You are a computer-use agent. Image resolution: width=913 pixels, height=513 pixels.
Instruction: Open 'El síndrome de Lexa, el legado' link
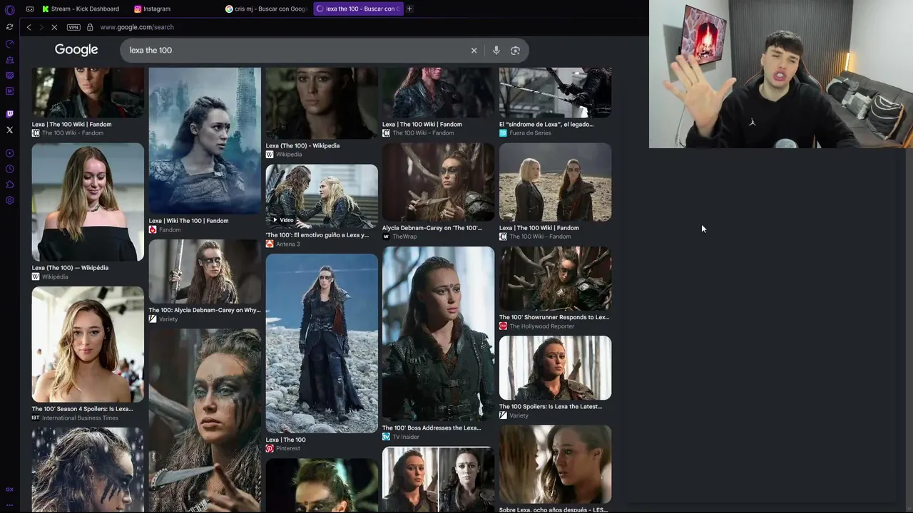546,124
